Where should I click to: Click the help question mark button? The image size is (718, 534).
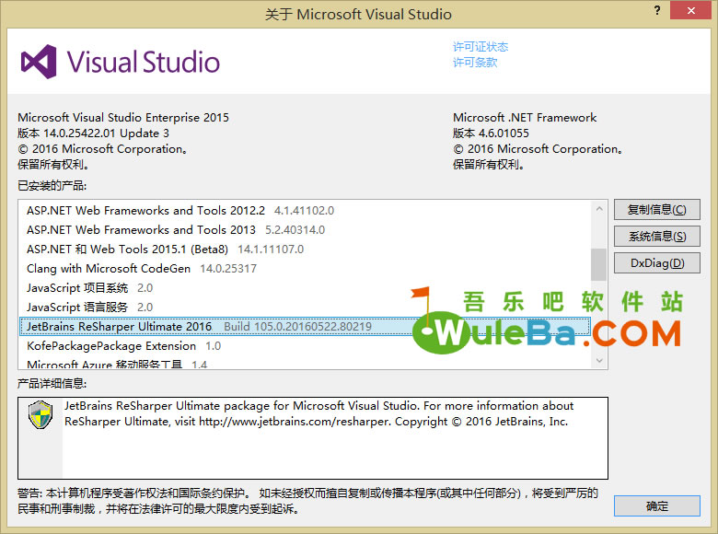(657, 10)
